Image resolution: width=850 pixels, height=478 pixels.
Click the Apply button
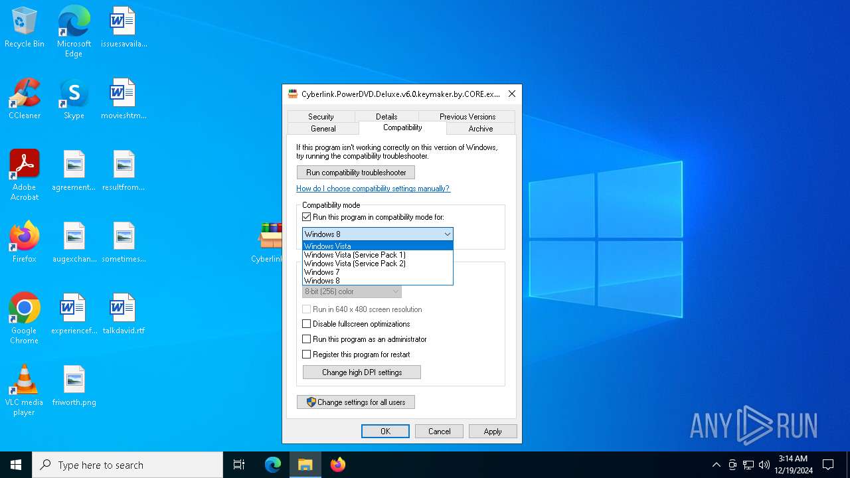pos(493,432)
